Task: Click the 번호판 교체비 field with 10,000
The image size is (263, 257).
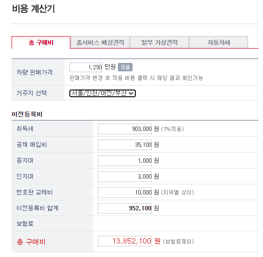Action: pyautogui.click(x=125, y=193)
